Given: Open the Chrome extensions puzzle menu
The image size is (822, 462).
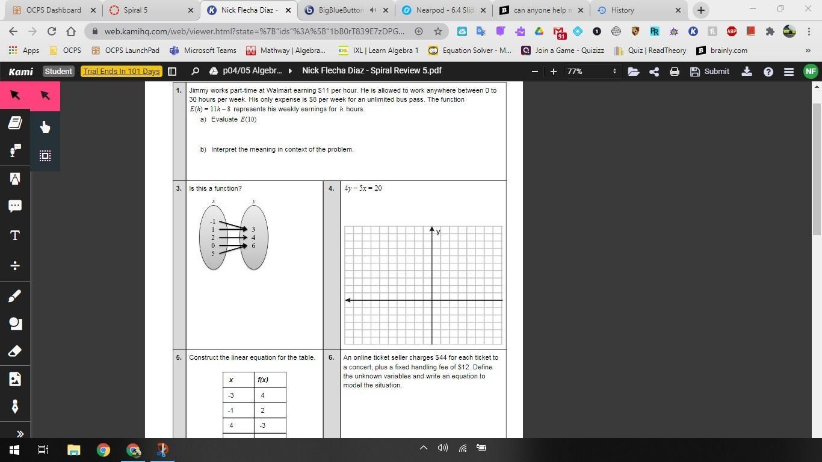Looking at the screenshot, I should (770, 31).
